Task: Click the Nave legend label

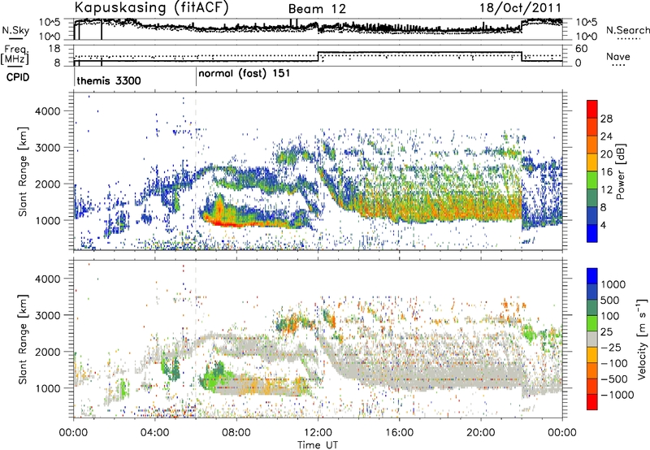Action: 618,56
